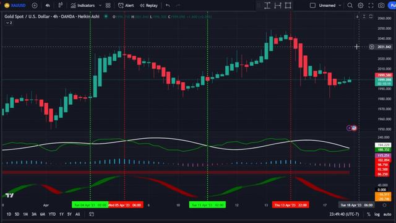Screen dimensions: 396x223
Task: Open the Go to date calendar icon
Action: coord(92,214)
